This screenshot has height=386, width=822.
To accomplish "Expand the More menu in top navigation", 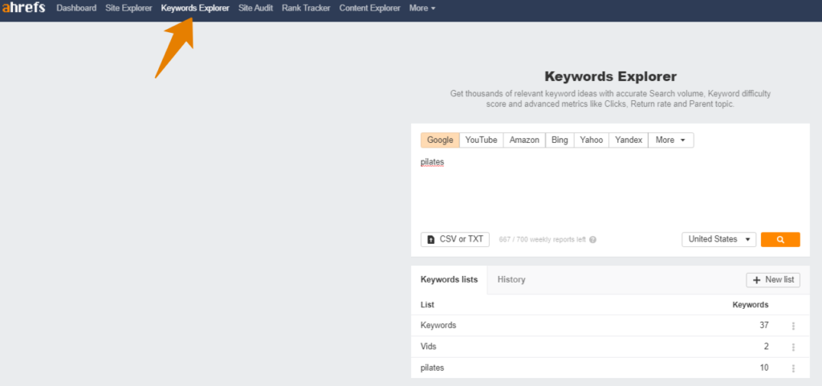I will pyautogui.click(x=422, y=8).
